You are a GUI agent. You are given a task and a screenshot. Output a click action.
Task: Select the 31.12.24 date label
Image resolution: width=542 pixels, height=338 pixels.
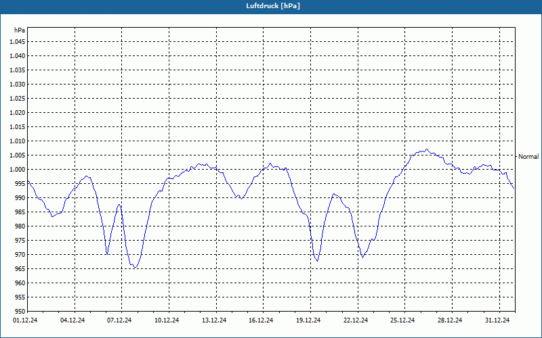(497, 320)
